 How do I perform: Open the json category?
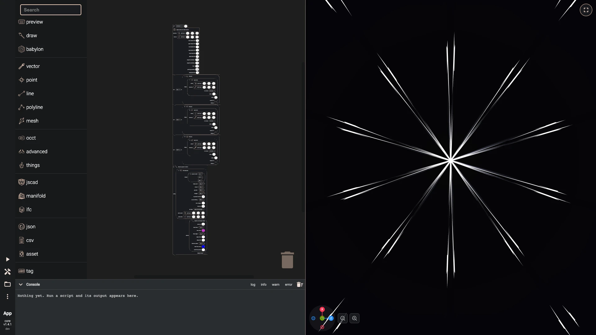(51, 226)
